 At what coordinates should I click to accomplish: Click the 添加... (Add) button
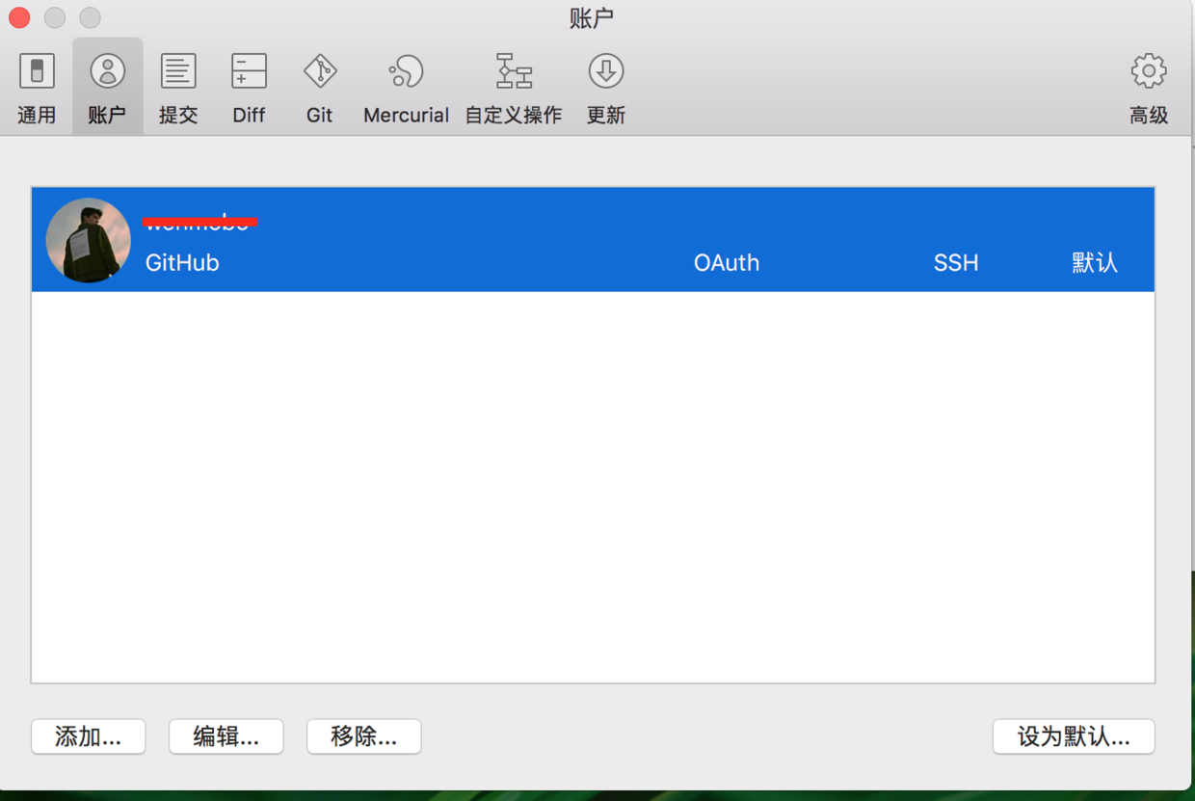[88, 736]
